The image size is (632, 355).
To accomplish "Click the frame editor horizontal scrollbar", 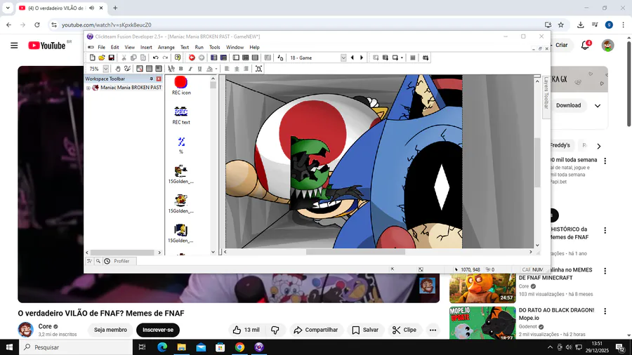I will 355,252.
